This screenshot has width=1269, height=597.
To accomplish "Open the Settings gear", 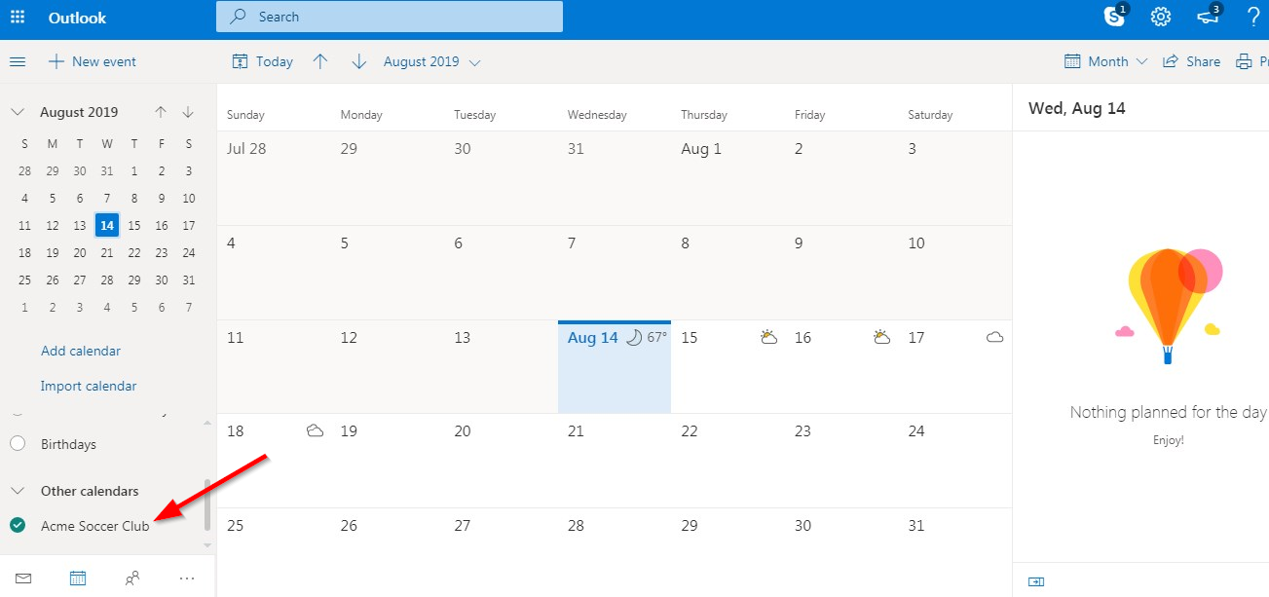I will (x=1160, y=17).
